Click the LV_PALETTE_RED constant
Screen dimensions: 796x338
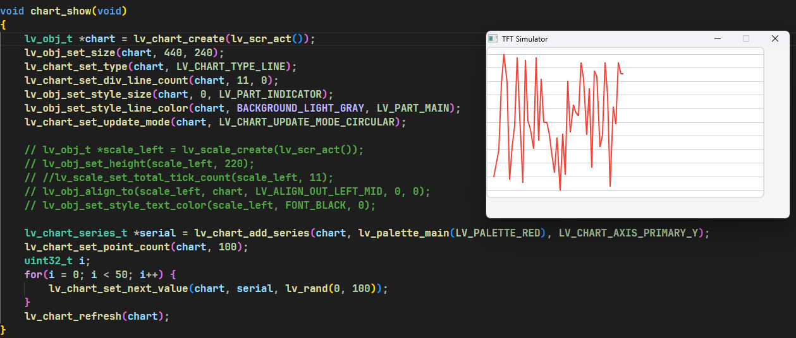tap(498, 233)
